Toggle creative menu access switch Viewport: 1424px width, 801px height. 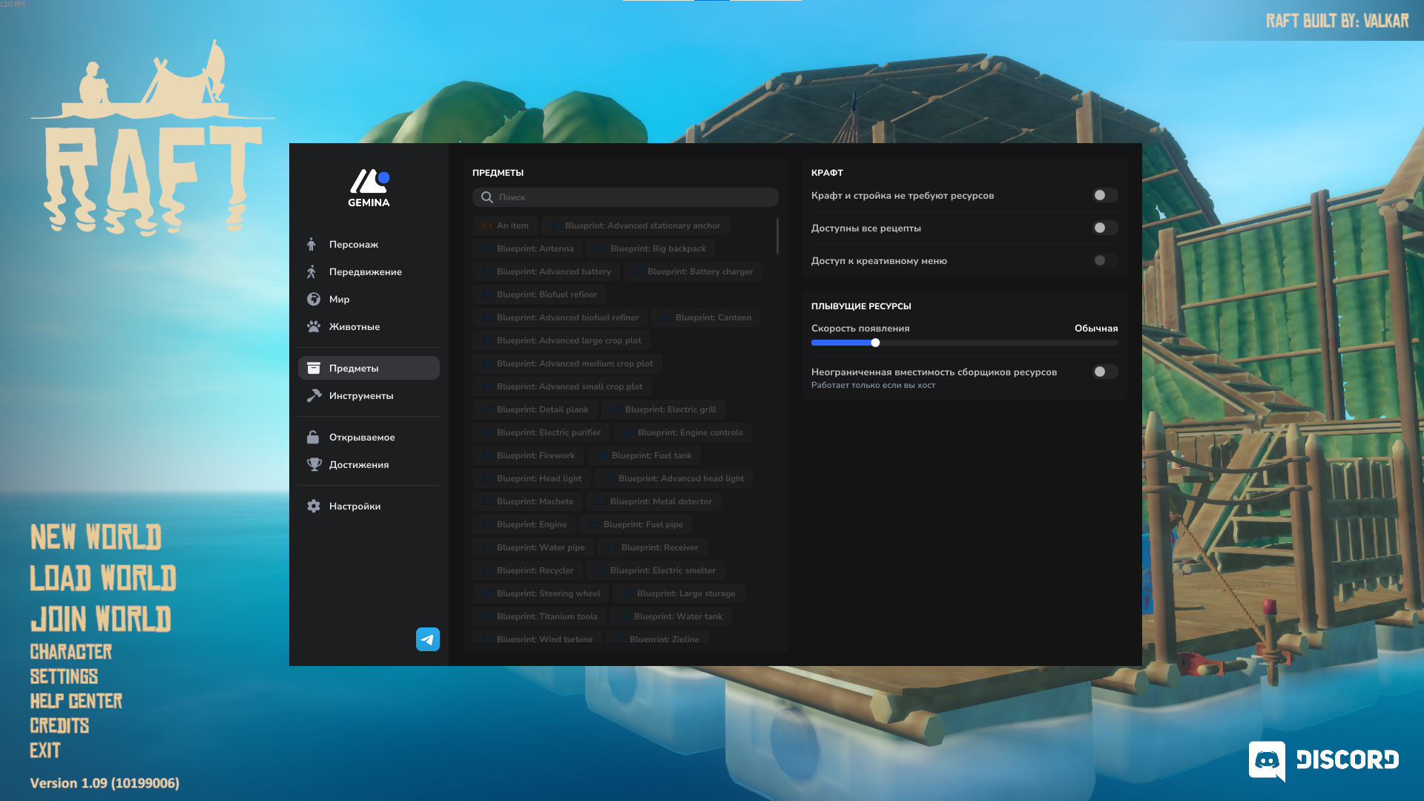[x=1104, y=260]
